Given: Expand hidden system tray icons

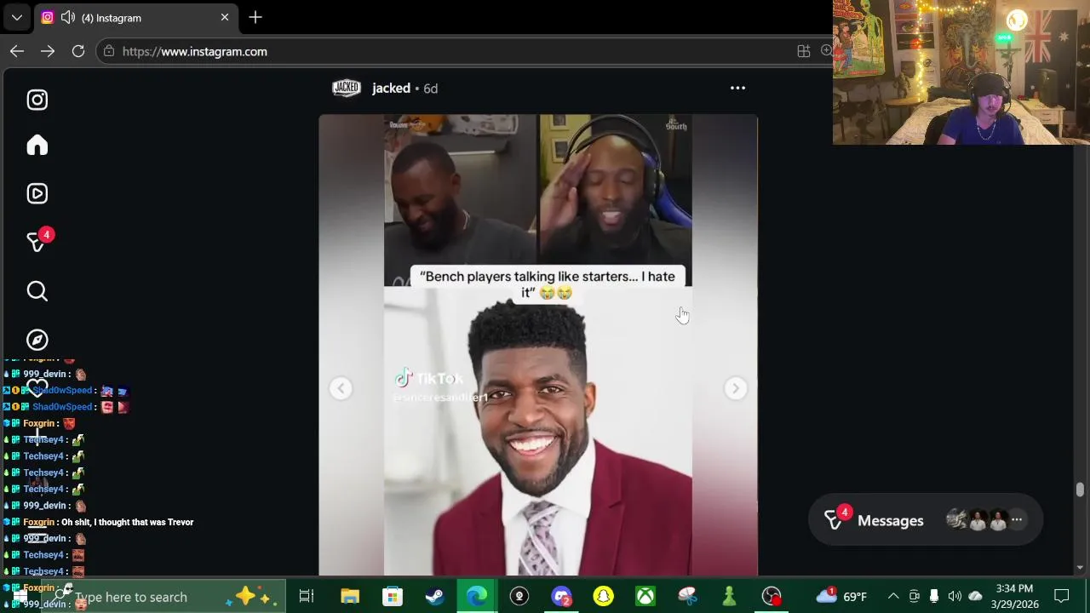Looking at the screenshot, I should pyautogui.click(x=893, y=596).
